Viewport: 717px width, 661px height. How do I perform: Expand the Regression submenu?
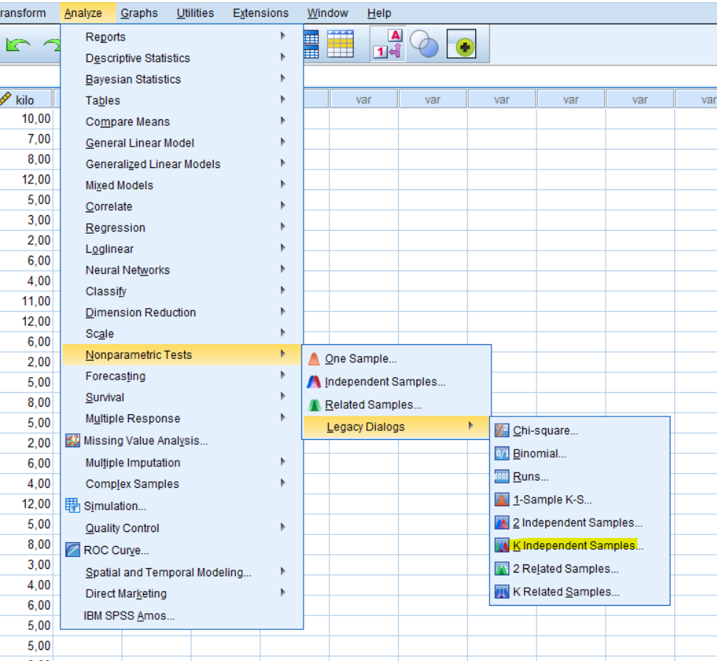(115, 228)
